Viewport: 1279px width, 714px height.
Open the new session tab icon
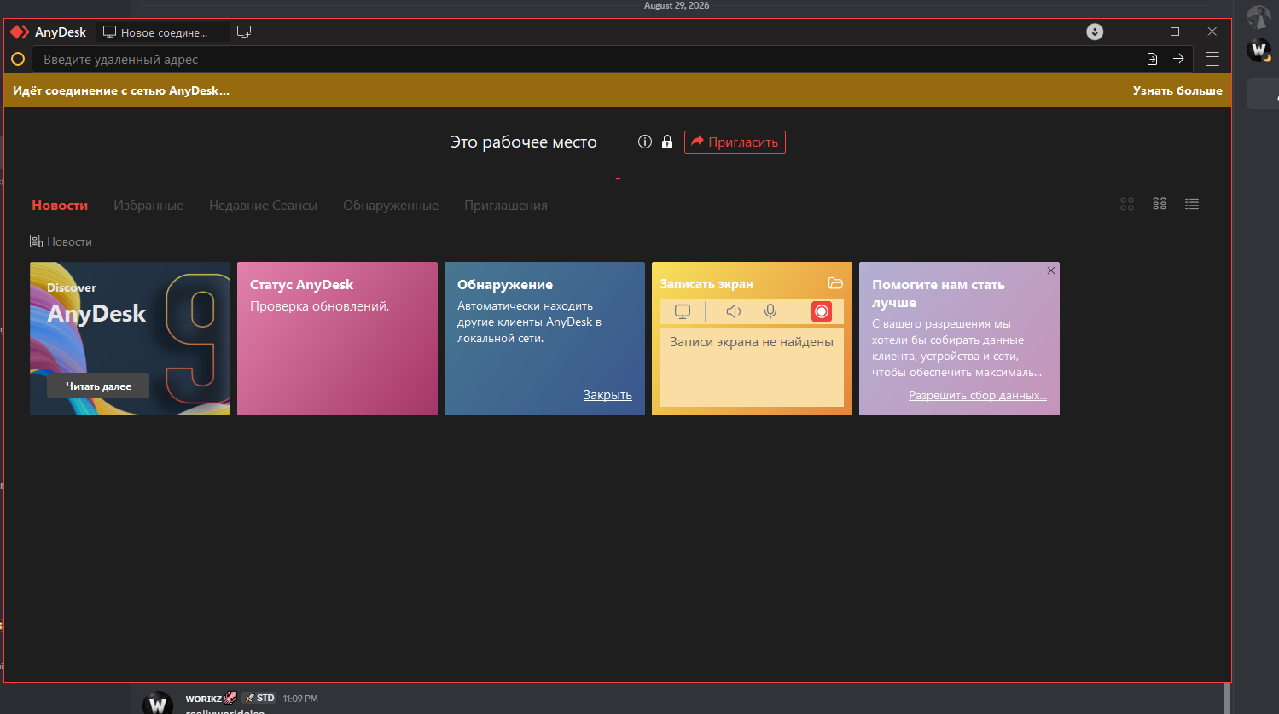pyautogui.click(x=244, y=32)
